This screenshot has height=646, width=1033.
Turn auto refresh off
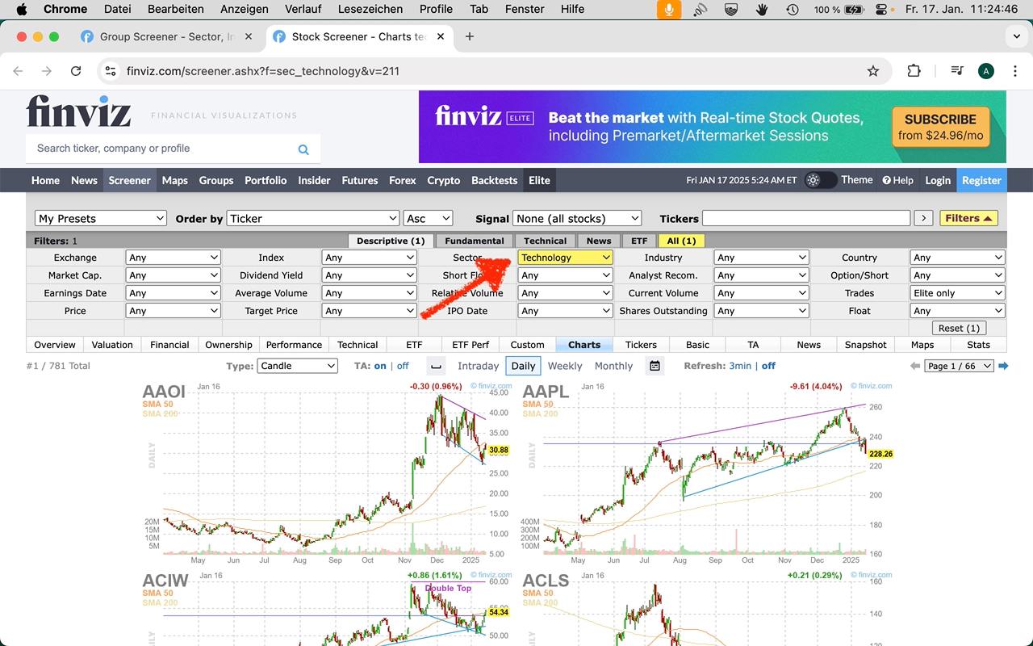pyautogui.click(x=768, y=366)
